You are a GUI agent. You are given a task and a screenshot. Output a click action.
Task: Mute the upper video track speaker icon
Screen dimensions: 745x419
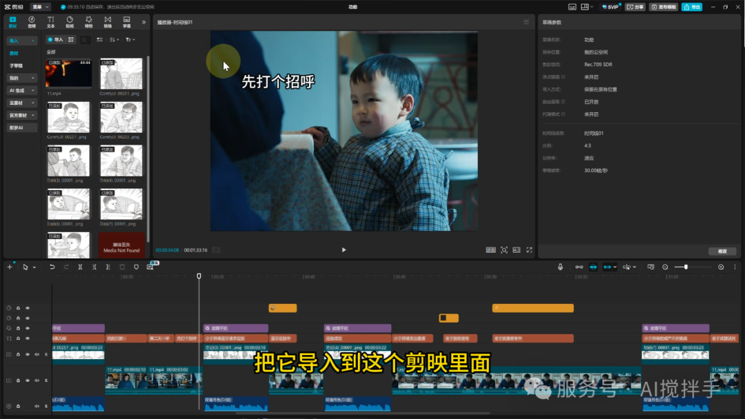[37, 354]
